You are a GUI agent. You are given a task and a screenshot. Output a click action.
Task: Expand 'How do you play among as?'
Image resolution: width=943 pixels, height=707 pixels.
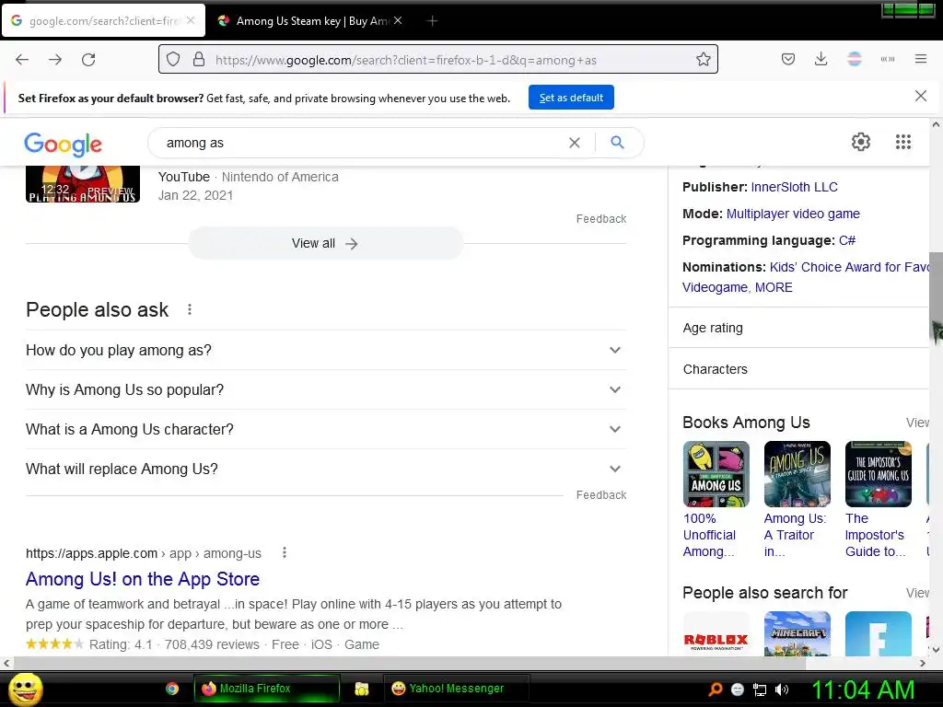pos(326,350)
